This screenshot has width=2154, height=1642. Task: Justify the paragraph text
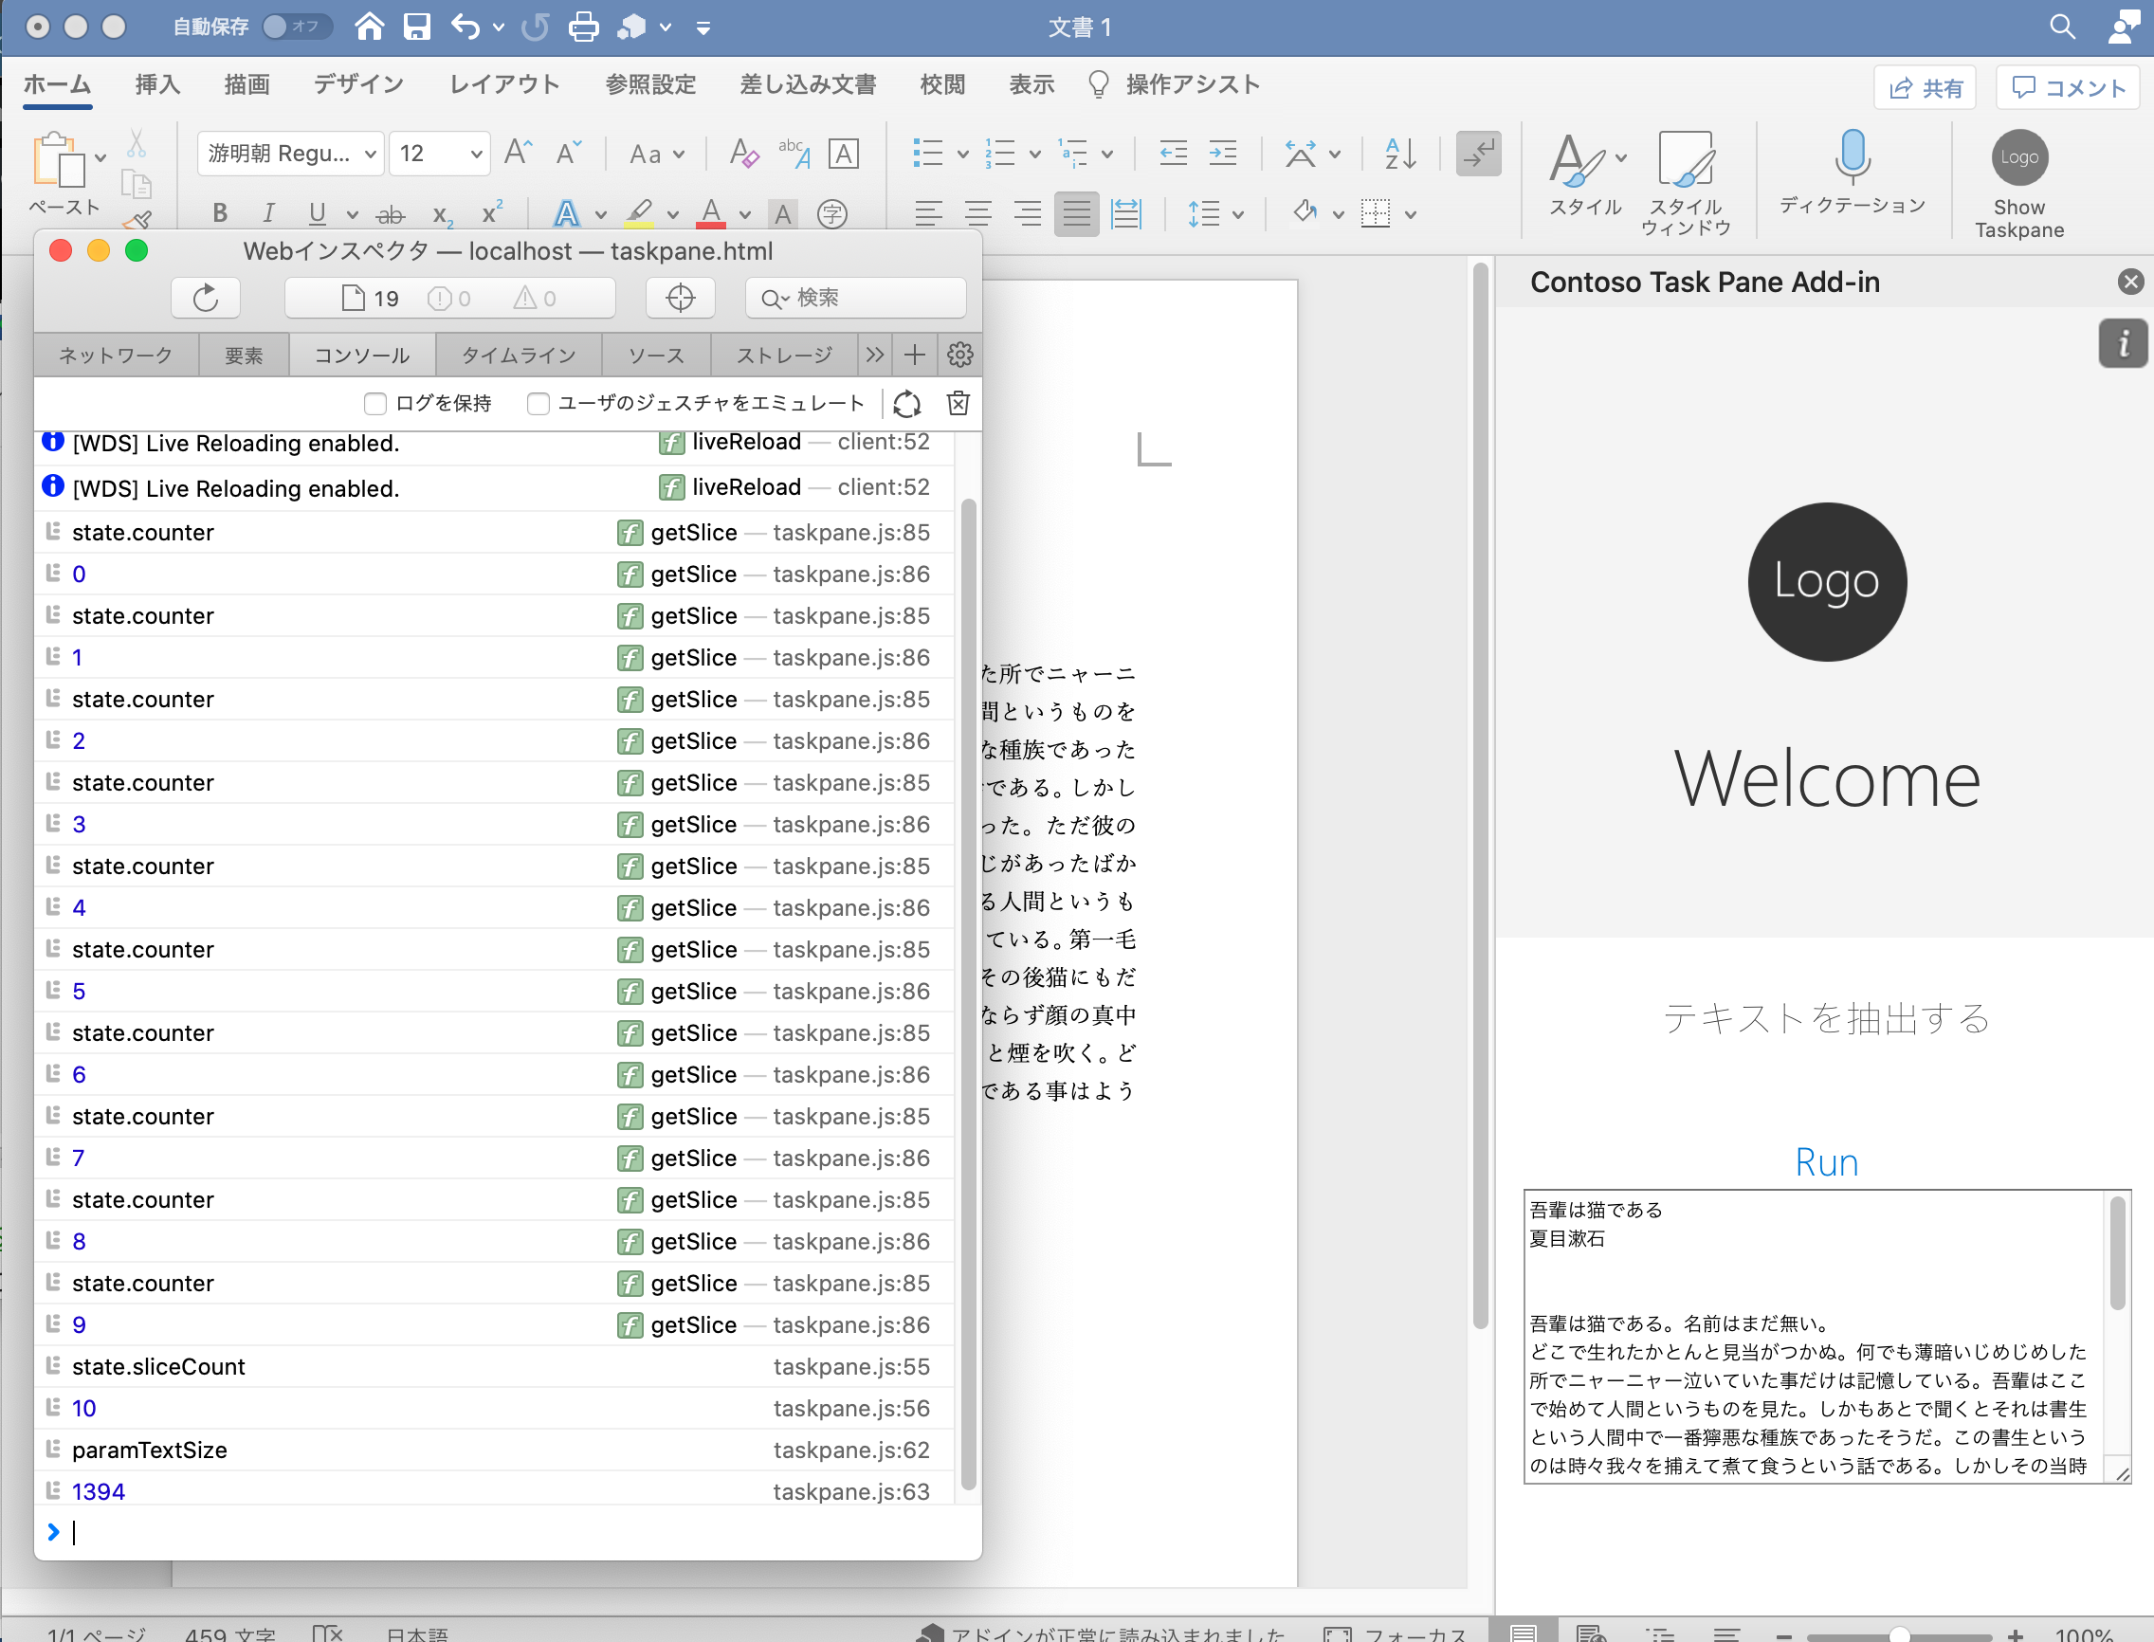[1077, 213]
